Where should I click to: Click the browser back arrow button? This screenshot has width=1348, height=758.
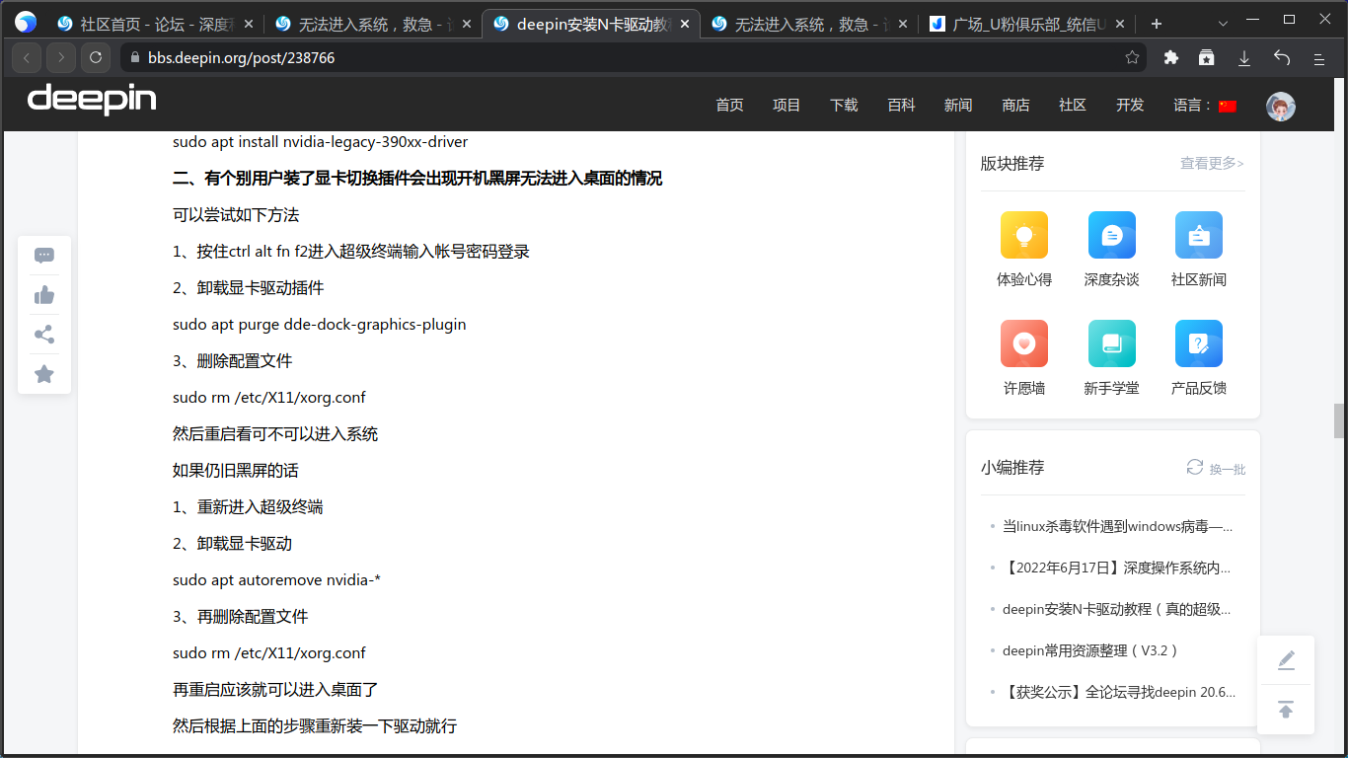coord(27,58)
